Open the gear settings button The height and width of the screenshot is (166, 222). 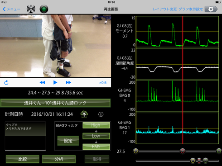coord(211,9)
